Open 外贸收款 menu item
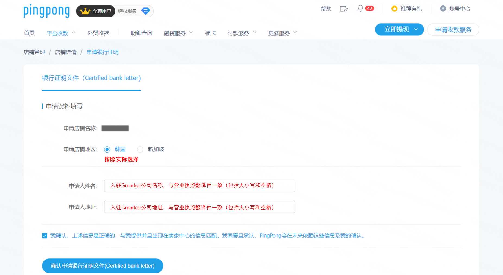Image resolution: width=503 pixels, height=275 pixels. coord(98,33)
